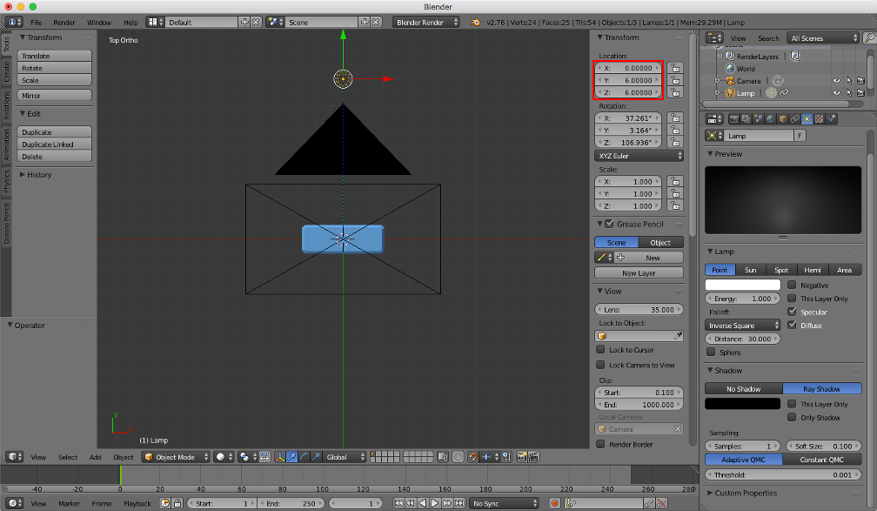
Task: Enable Lock to Cursor checkbox
Action: pyautogui.click(x=600, y=349)
